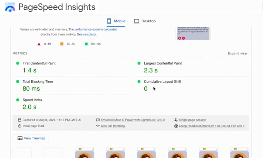Click the Emulated Moto G Power link

(x=133, y=120)
